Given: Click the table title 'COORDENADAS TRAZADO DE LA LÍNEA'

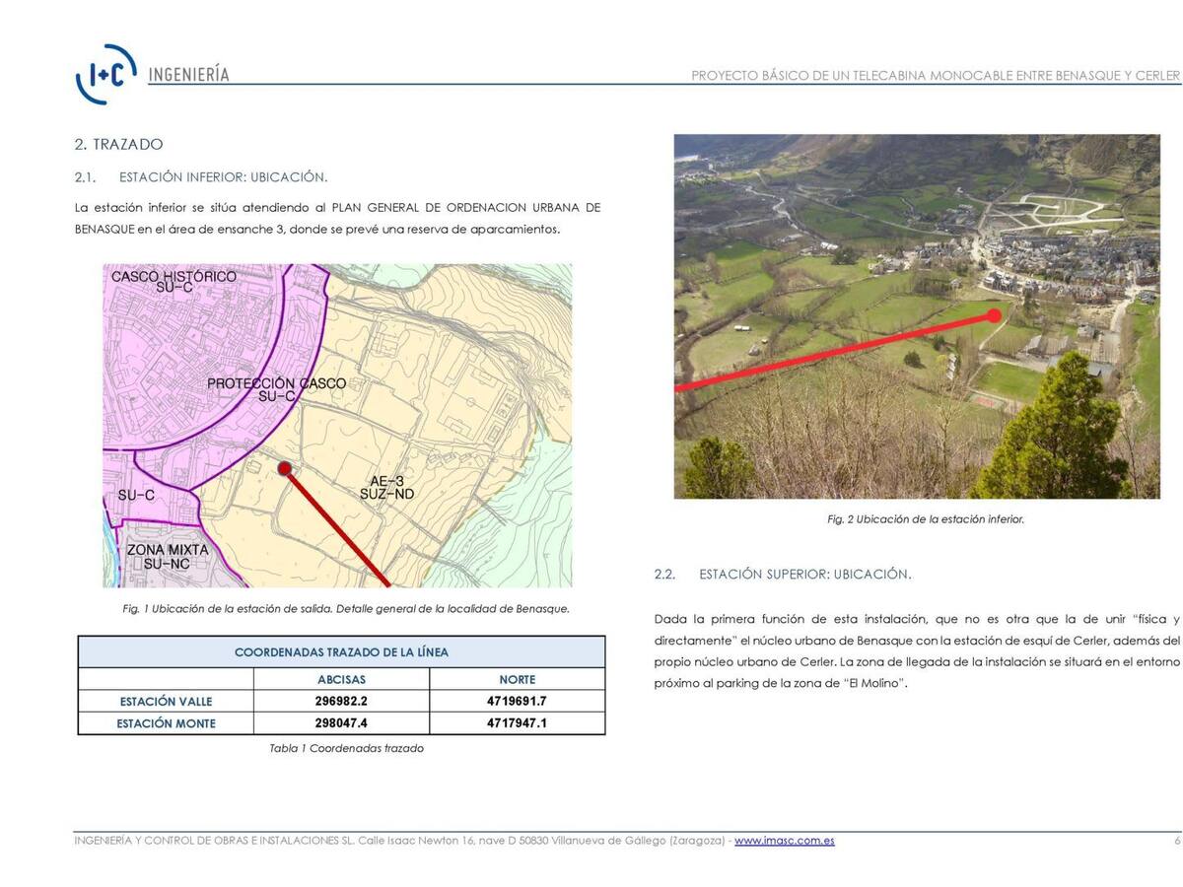Looking at the screenshot, I should 341,652.
